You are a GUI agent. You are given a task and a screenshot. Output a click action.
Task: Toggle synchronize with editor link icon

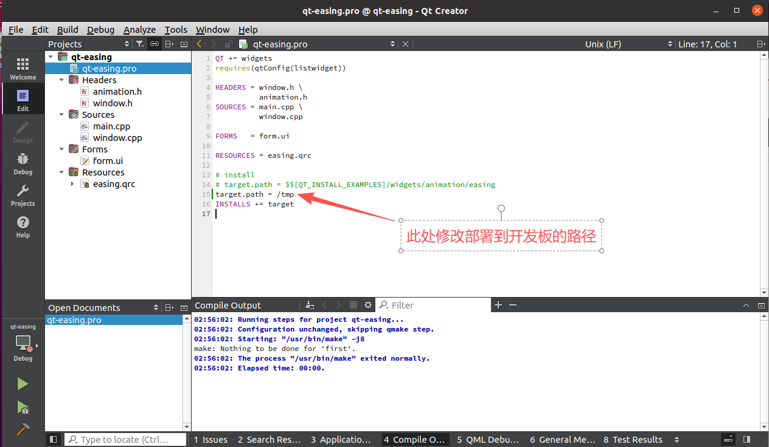tap(155, 44)
